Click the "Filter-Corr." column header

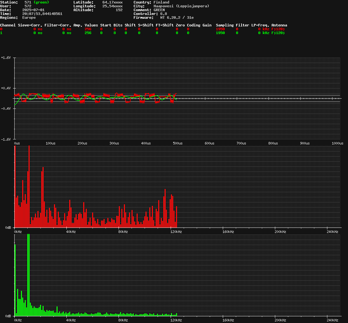point(58,25)
